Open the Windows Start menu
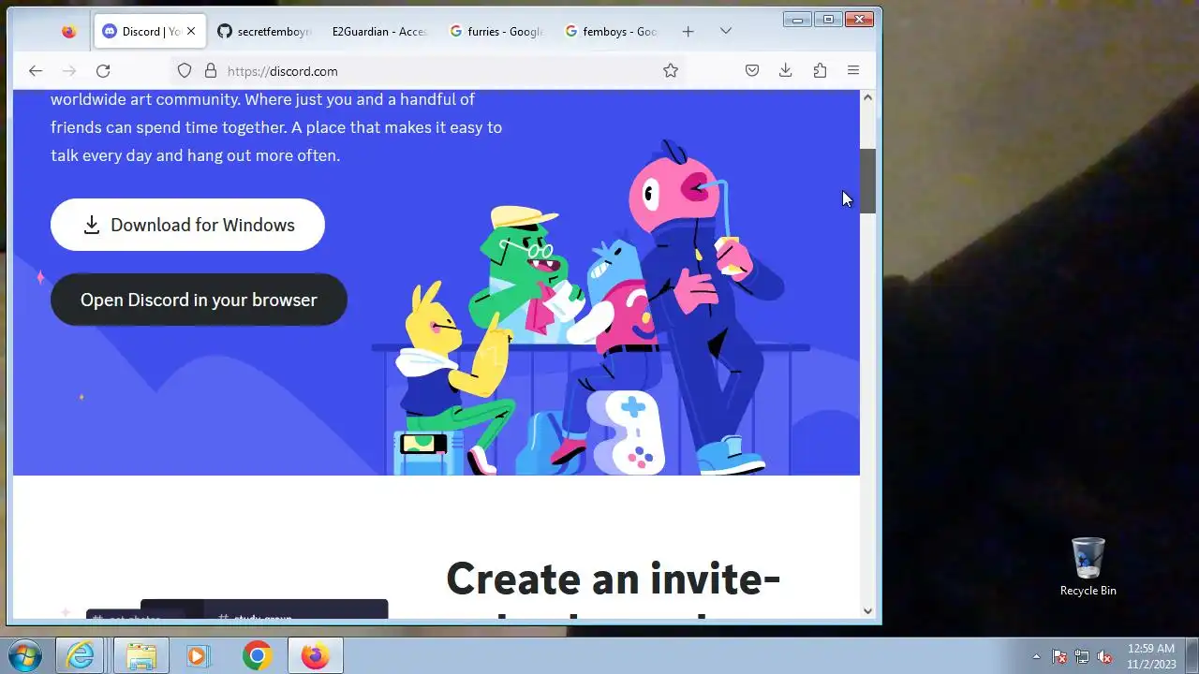The height and width of the screenshot is (674, 1199). [x=23, y=655]
